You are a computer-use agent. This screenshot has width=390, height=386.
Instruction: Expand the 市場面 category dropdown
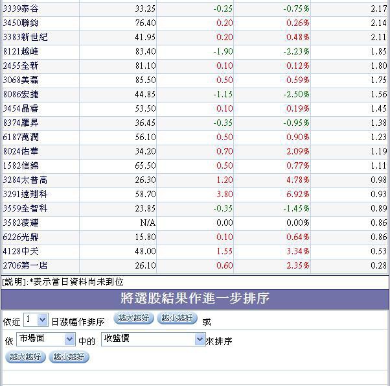46,339
